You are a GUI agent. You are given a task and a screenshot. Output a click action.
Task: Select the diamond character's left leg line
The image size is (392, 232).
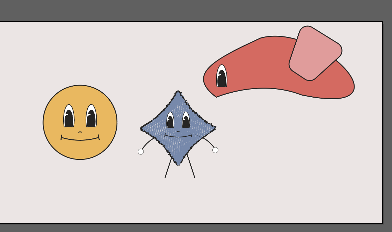tap(168, 168)
